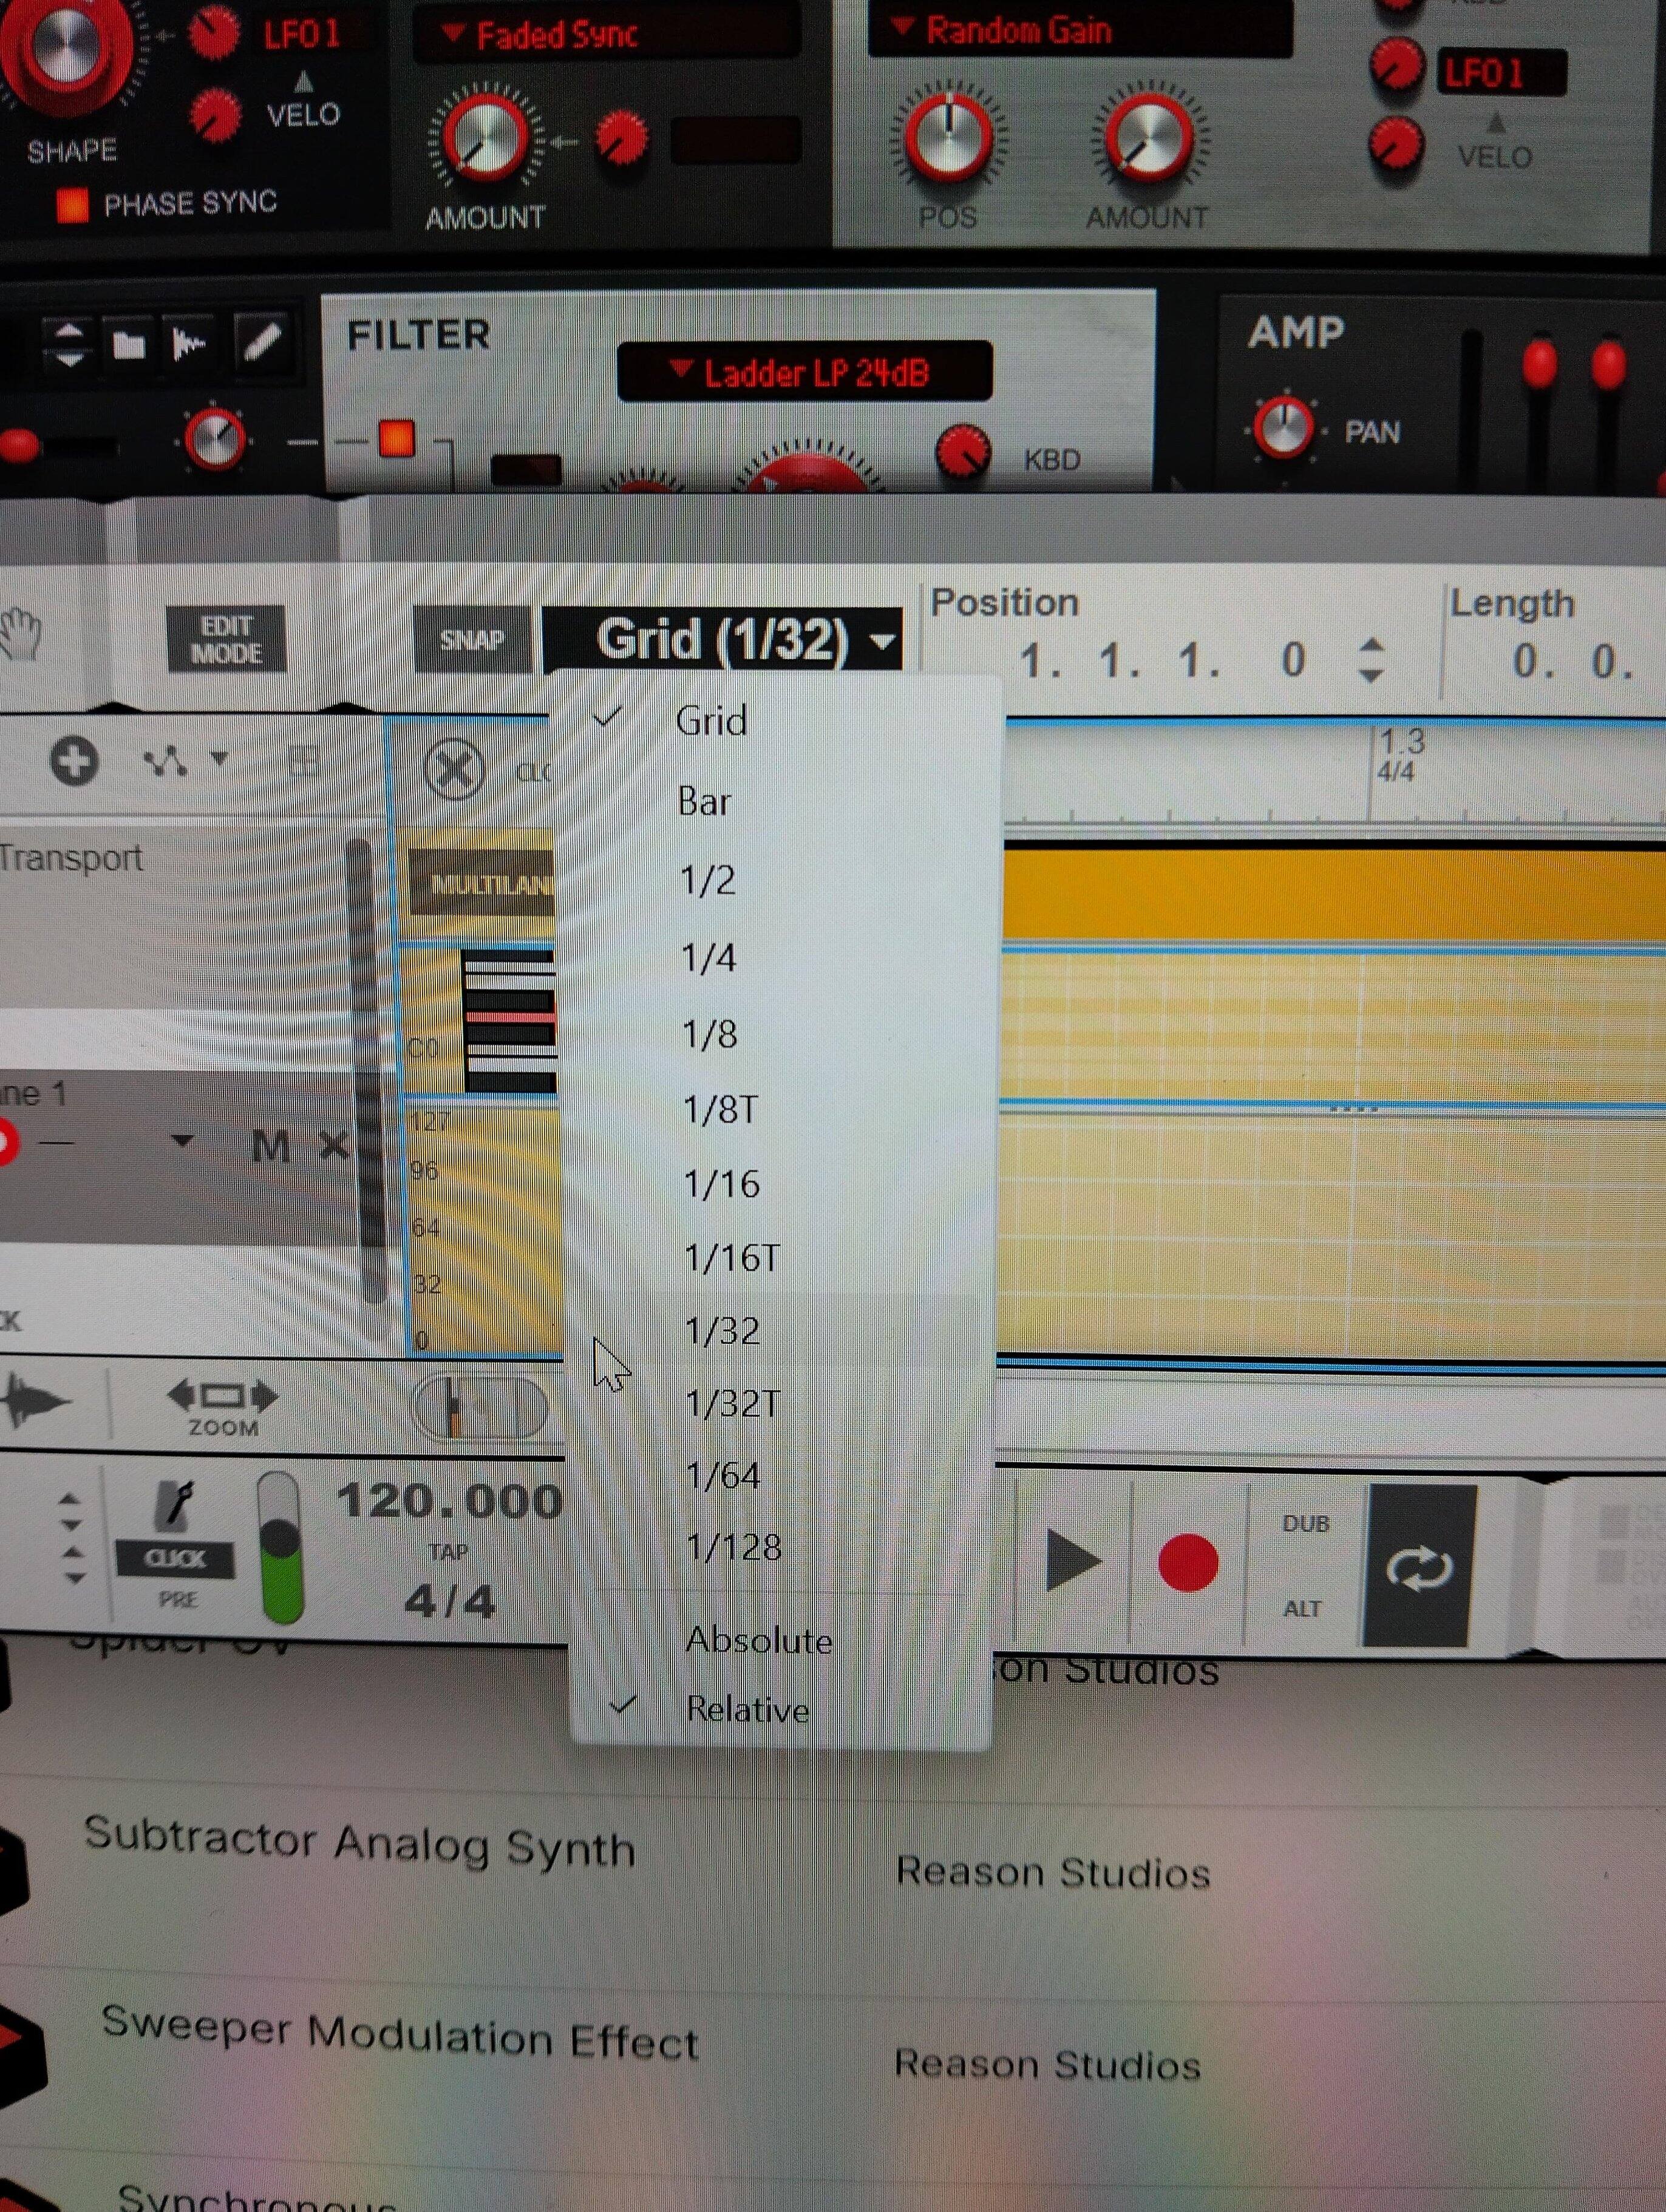1666x2212 pixels.
Task: Select 1/16 from the grid menu
Action: point(721,1185)
